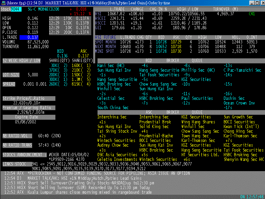
Task: Select Celestial Sec in bid queue
Action: [111, 98]
